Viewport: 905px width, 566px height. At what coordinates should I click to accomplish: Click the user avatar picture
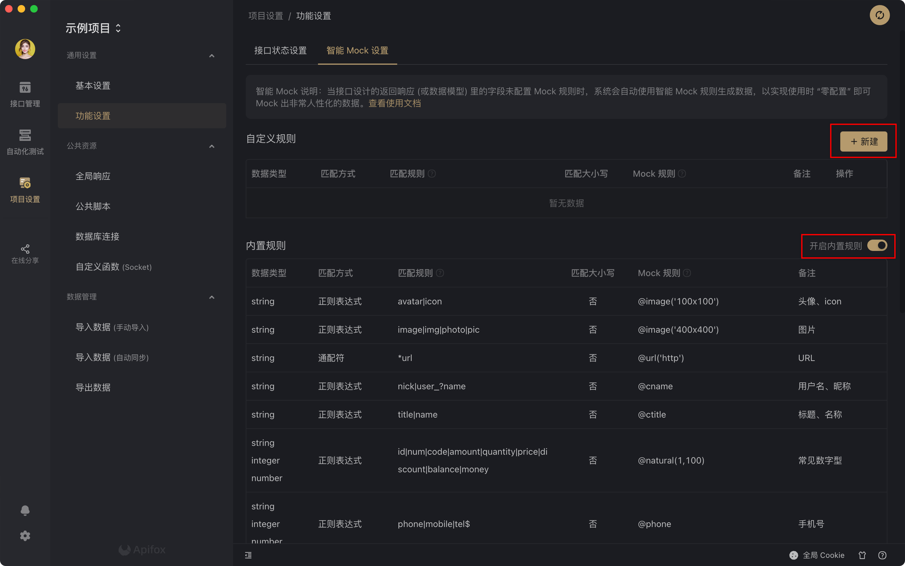pos(25,49)
